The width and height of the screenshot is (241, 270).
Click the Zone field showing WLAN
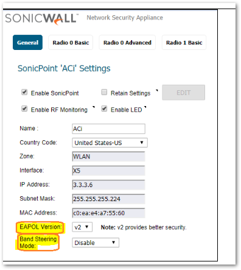coord(108,157)
